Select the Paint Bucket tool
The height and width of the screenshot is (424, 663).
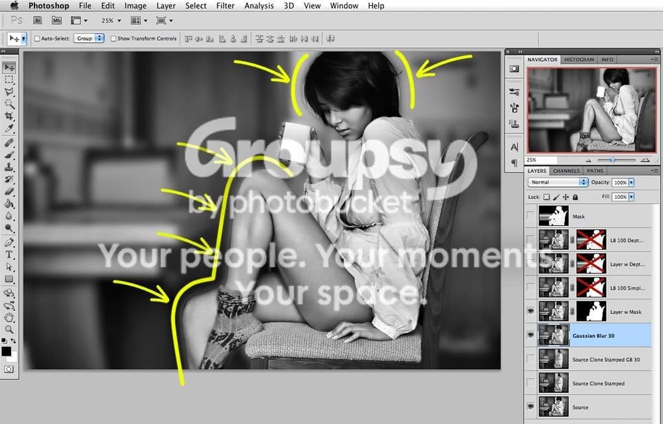tap(9, 203)
